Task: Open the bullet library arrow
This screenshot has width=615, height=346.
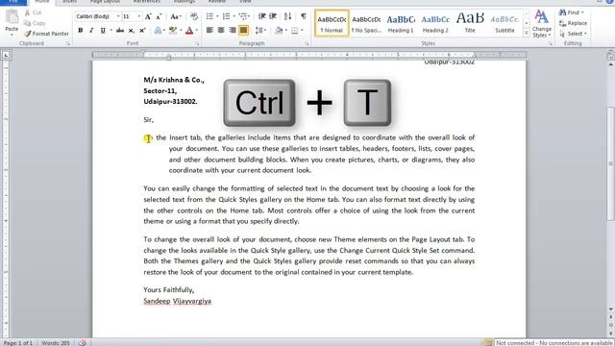Action: (217, 16)
